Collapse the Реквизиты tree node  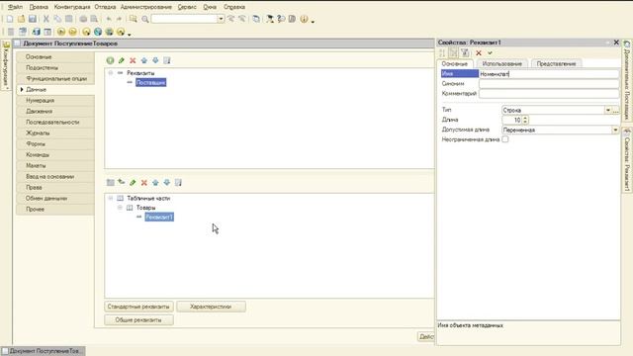click(111, 73)
